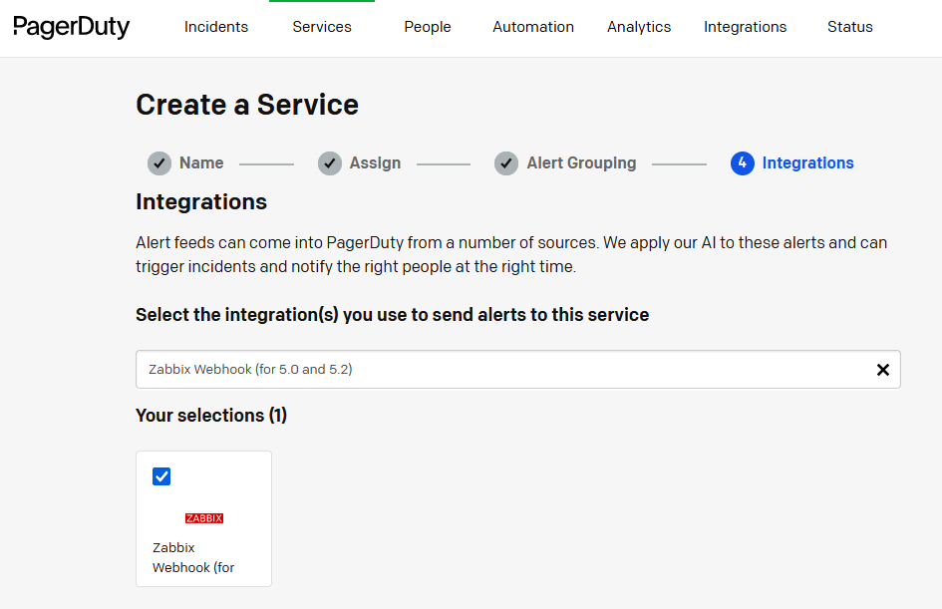942x609 pixels.
Task: Expand the People navigation menu
Action: point(428,27)
